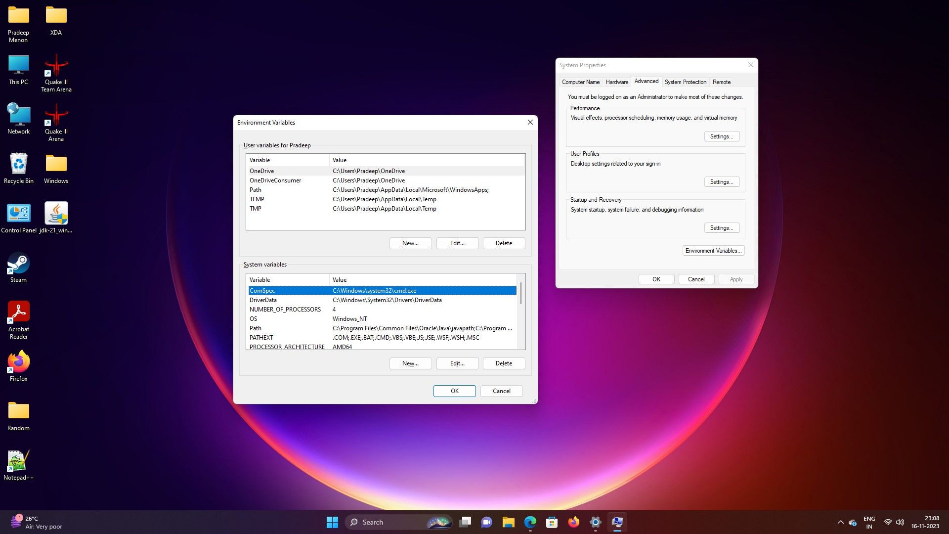The image size is (949, 534).
Task: Open Performance Settings button
Action: (721, 136)
